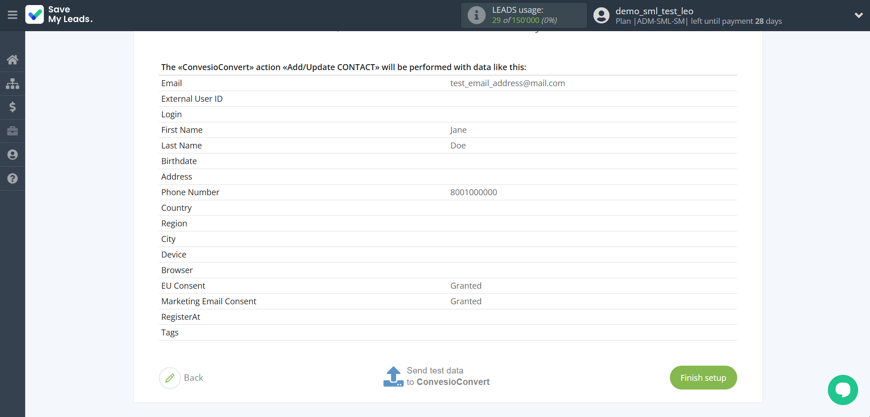Go to Home via sidebar house icon
Screen dimensions: 870x417
pos(12,60)
